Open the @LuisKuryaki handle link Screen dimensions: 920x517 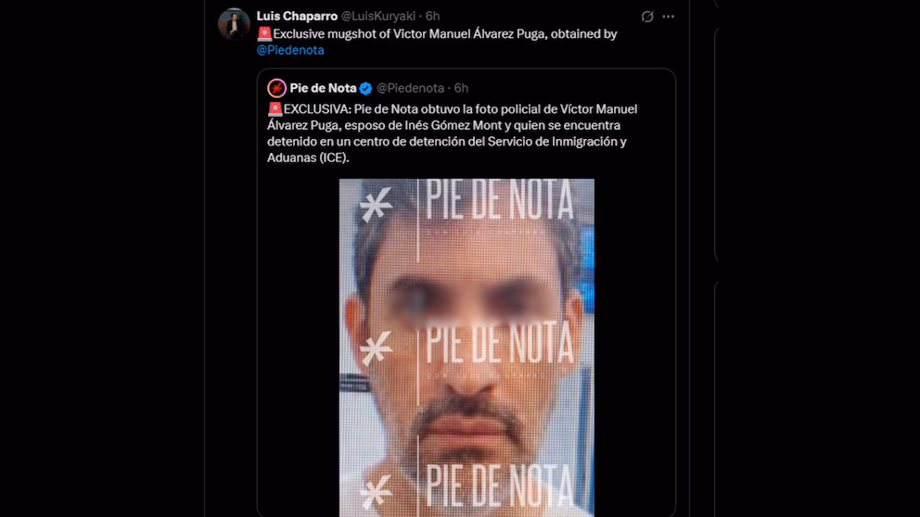(377, 17)
